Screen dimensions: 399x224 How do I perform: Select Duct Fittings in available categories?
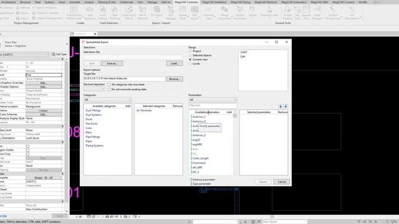coord(93,111)
